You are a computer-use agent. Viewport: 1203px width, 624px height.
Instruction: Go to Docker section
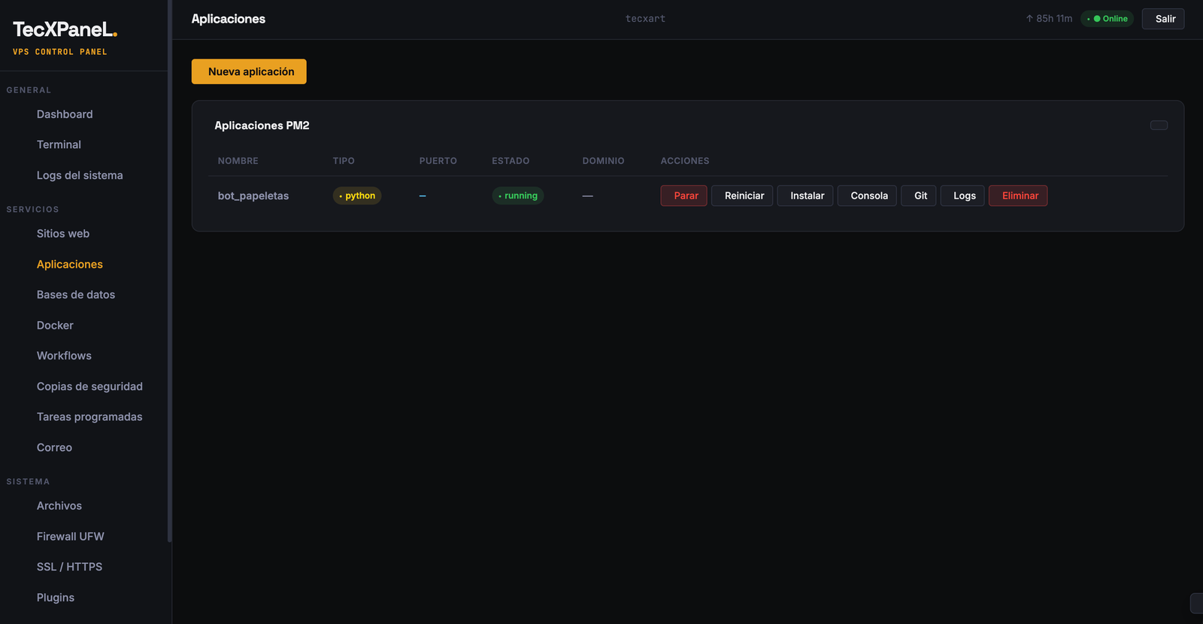coord(55,326)
